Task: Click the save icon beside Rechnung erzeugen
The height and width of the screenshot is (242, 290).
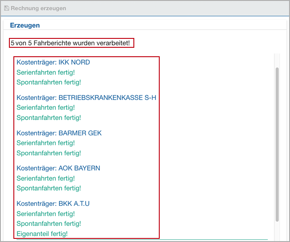Action: click(7, 8)
